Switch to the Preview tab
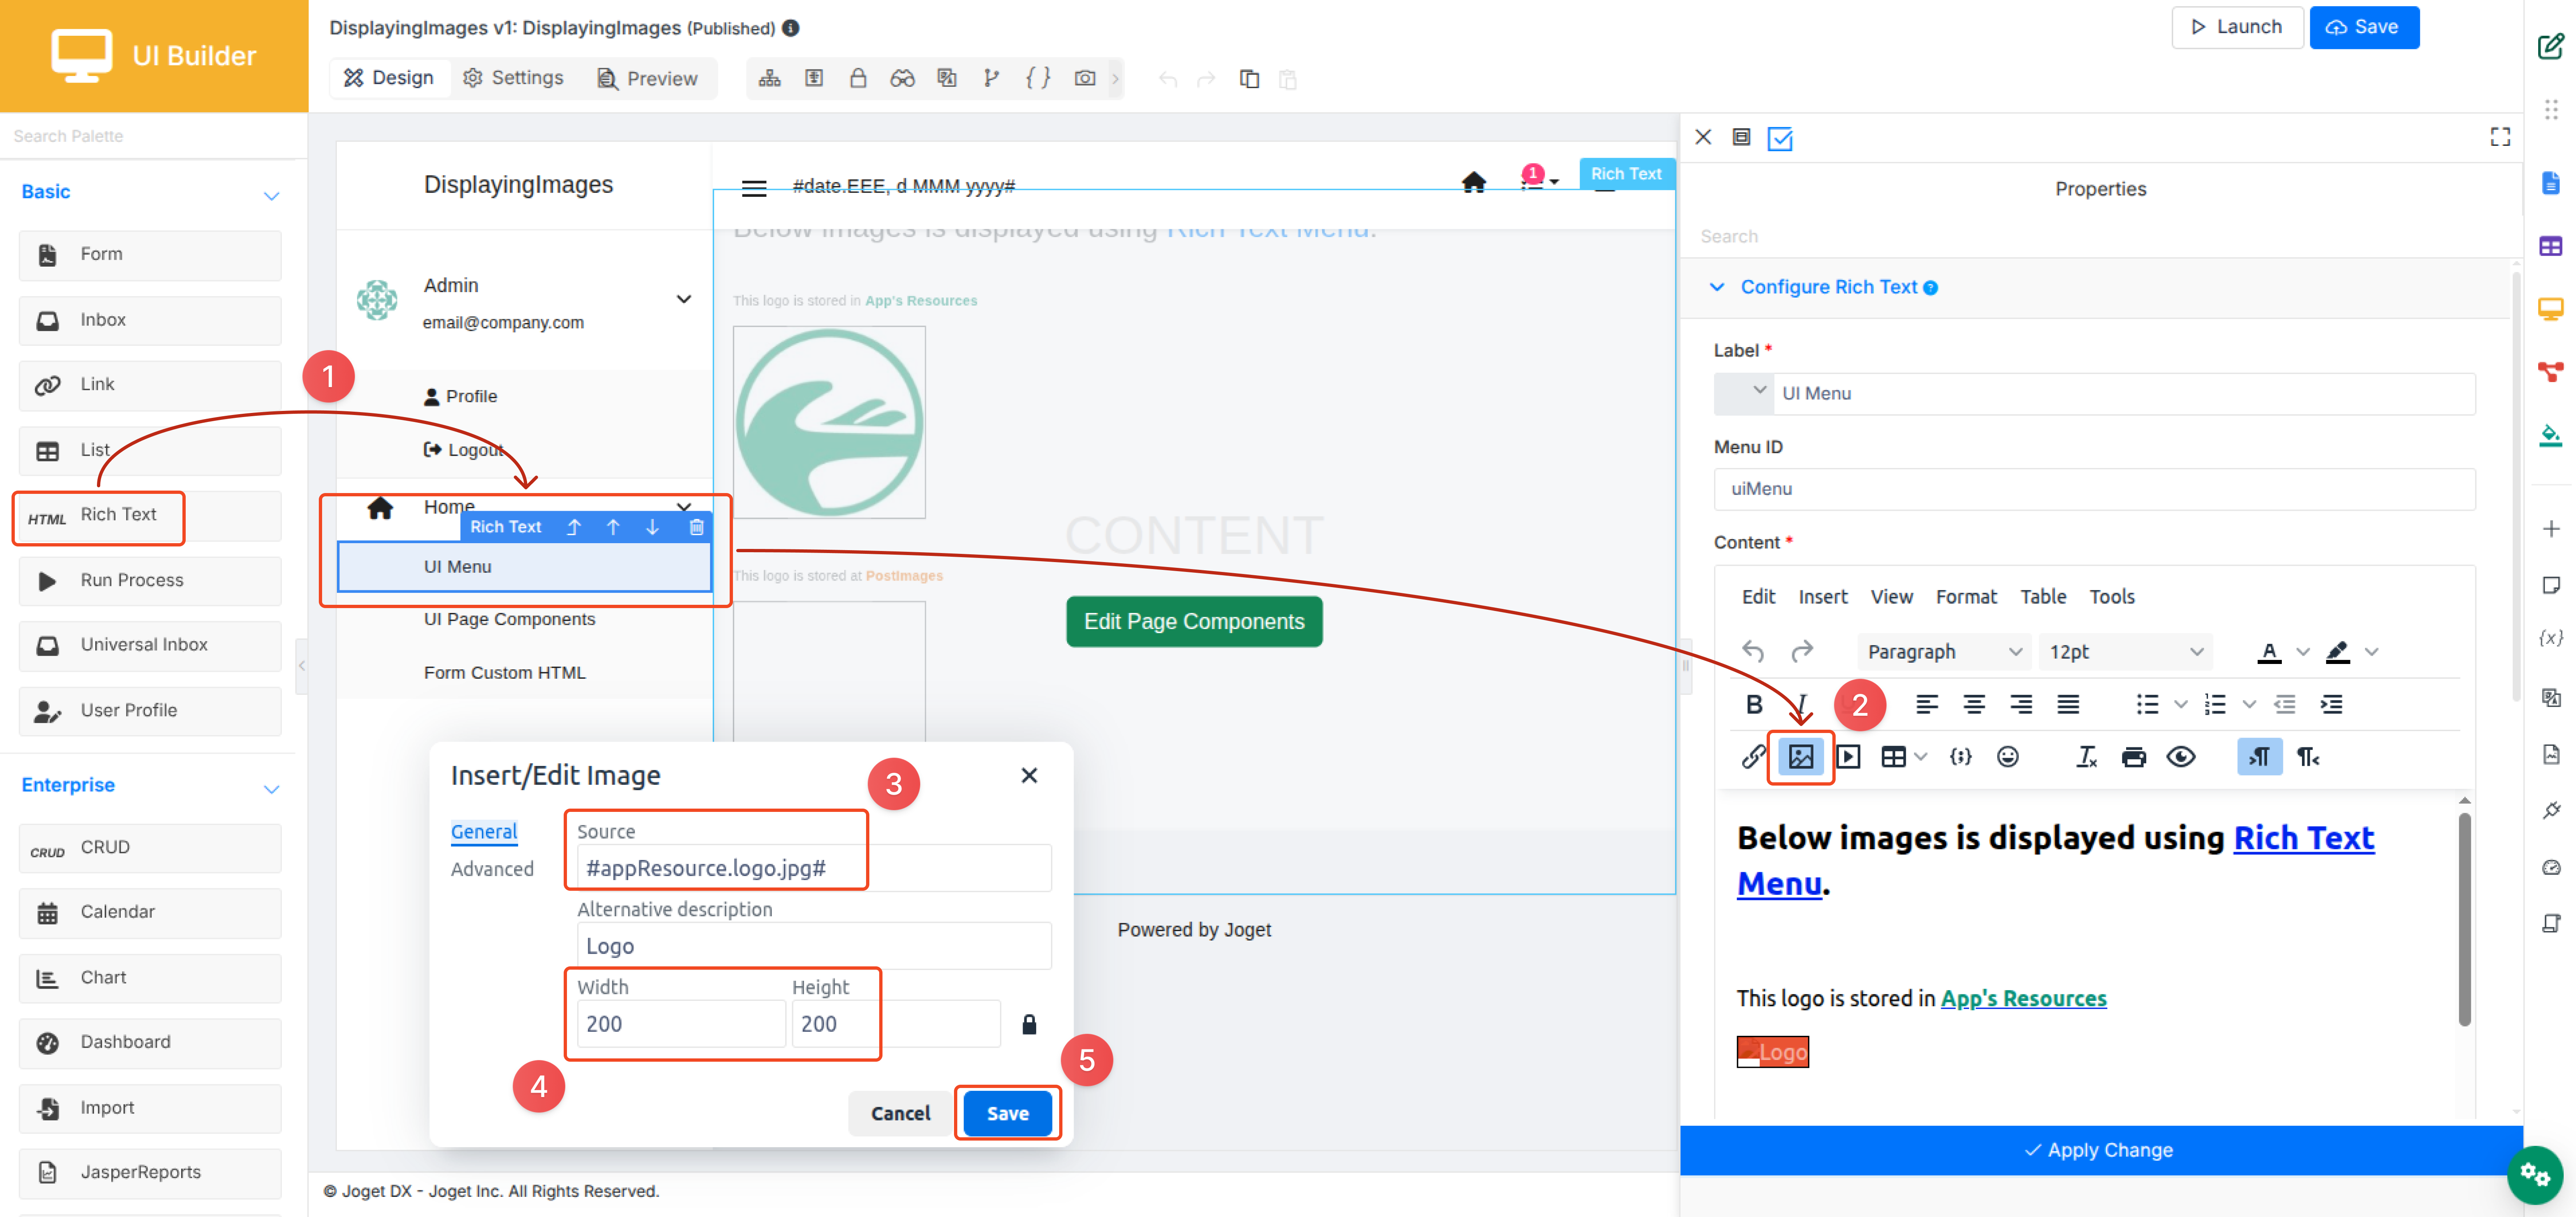The height and width of the screenshot is (1217, 2576). [647, 78]
